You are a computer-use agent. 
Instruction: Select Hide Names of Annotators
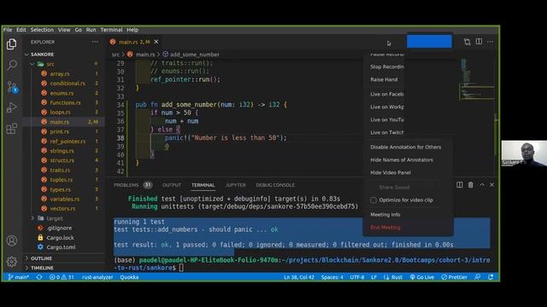pos(402,159)
